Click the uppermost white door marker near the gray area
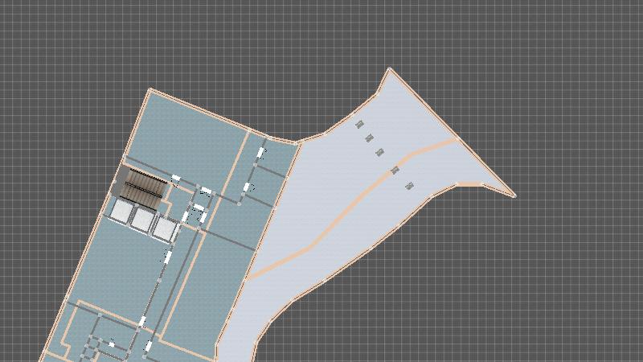This screenshot has height=362, width=643. (260, 151)
